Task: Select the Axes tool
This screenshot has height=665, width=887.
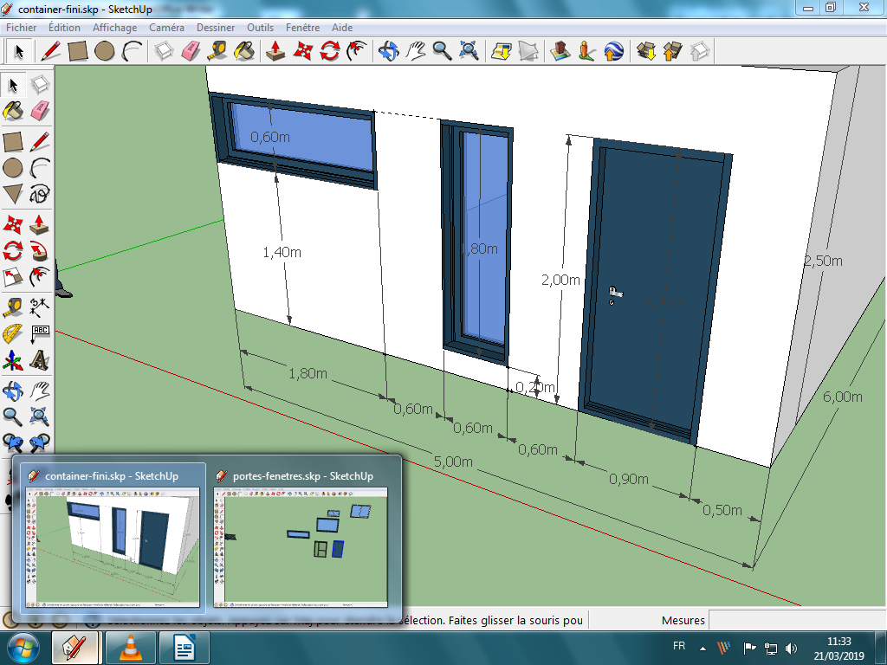Action: (13, 359)
